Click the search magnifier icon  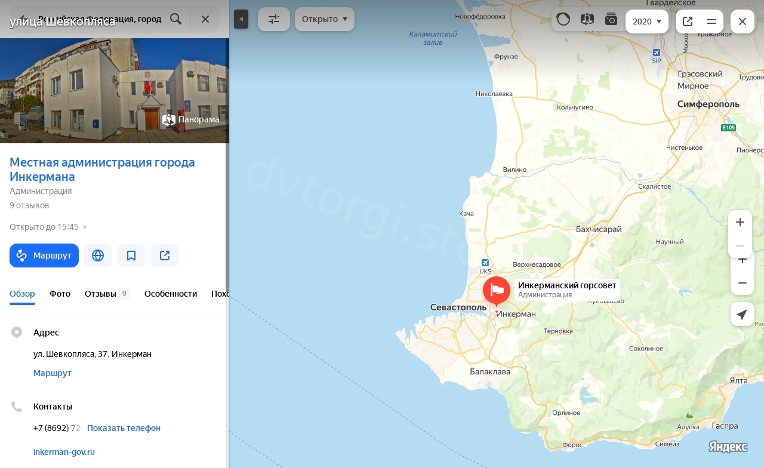click(175, 19)
